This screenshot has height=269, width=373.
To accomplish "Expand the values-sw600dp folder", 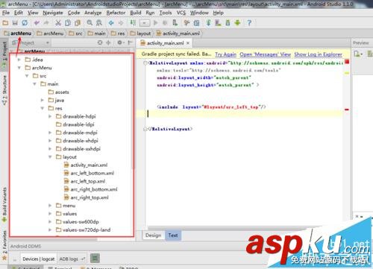I will (x=50, y=221).
